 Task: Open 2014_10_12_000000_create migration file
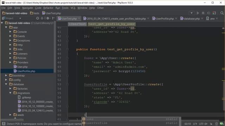pos(36,102)
